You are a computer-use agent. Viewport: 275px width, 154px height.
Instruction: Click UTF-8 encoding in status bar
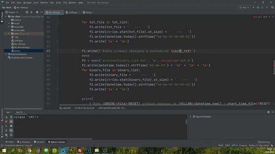(235, 145)
